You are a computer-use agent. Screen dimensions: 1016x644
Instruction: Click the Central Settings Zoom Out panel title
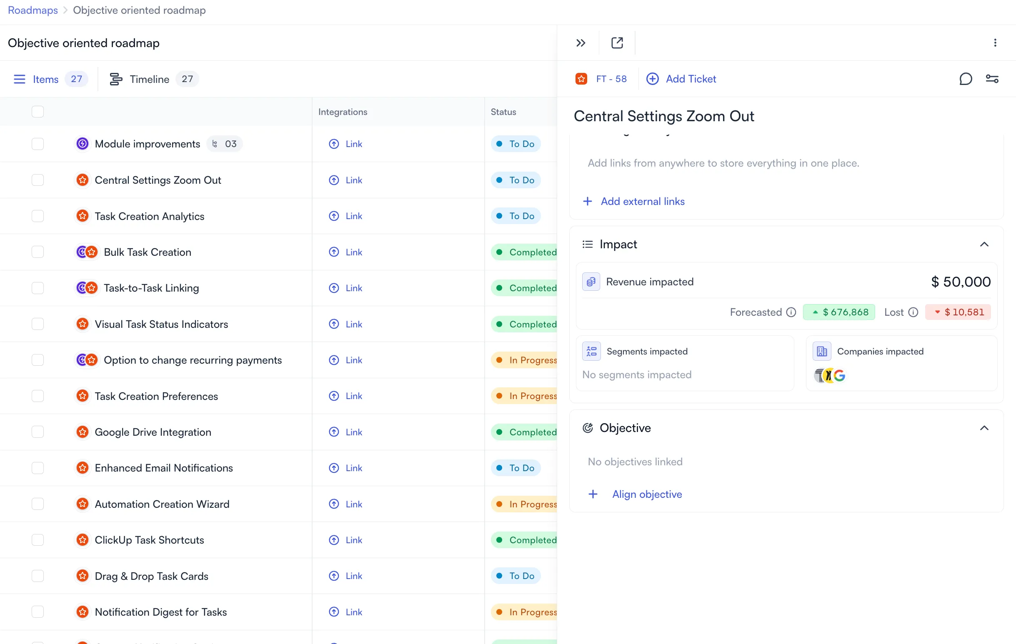[664, 116]
